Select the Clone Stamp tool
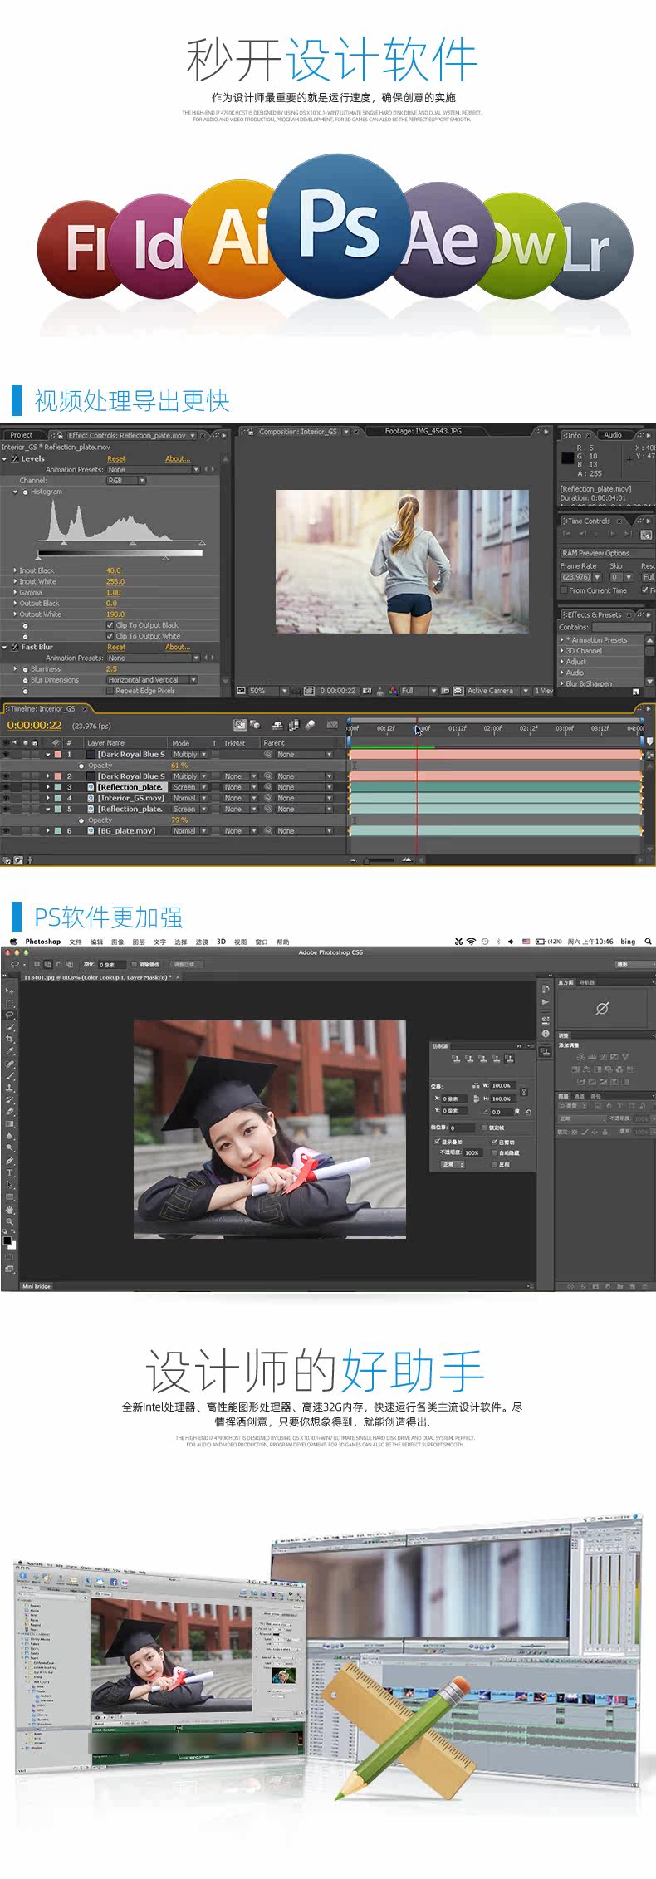656x1879 pixels. [x=10, y=1088]
